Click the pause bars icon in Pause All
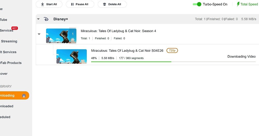This screenshot has height=136, width=259. (x=73, y=4)
